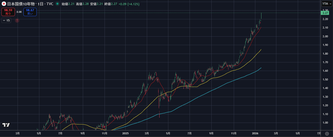Click the latest candlestick near 2.27
This screenshot has width=333, height=137.
click(261, 16)
